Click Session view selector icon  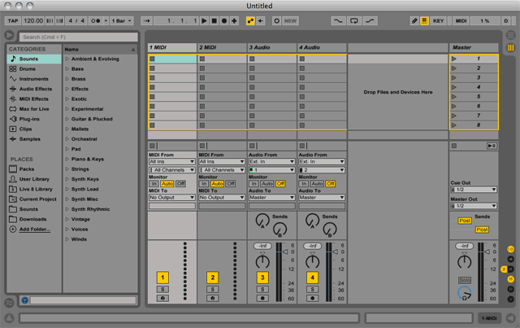[x=511, y=48]
